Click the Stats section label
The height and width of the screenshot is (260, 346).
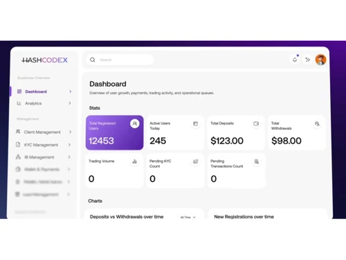(95, 108)
